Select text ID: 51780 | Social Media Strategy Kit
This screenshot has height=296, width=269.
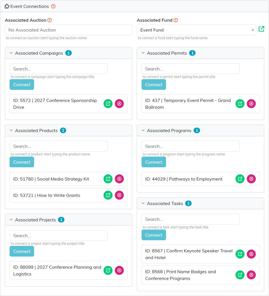[x=51, y=179]
